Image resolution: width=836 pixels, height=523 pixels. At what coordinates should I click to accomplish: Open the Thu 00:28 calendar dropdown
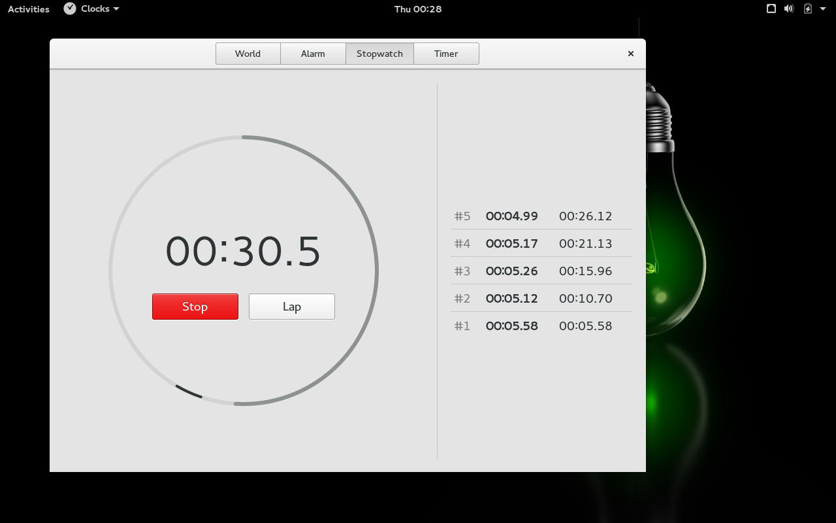pos(418,9)
